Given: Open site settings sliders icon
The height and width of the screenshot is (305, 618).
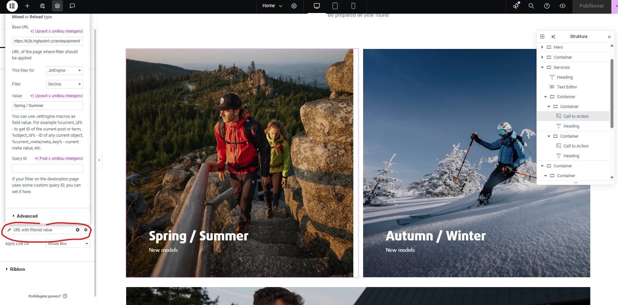Looking at the screenshot, I should point(42,6).
